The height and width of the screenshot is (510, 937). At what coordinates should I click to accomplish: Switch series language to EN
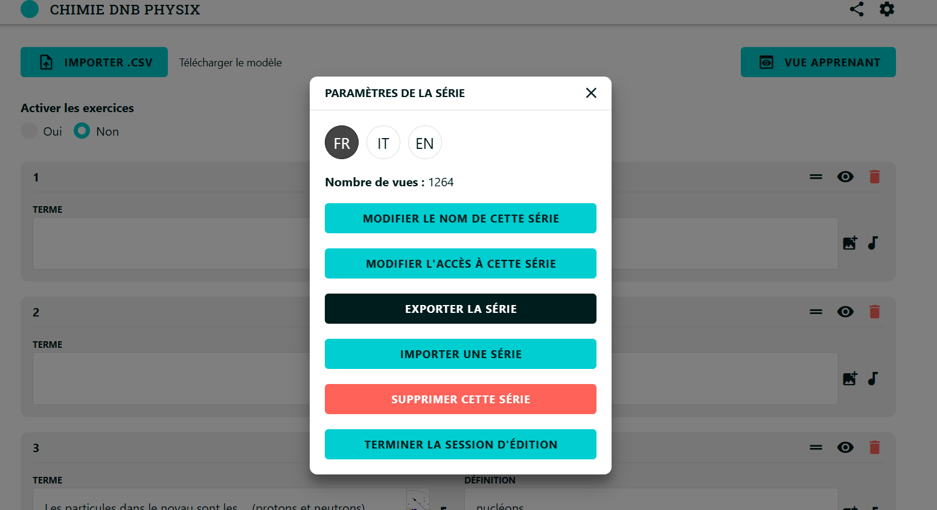coord(424,143)
